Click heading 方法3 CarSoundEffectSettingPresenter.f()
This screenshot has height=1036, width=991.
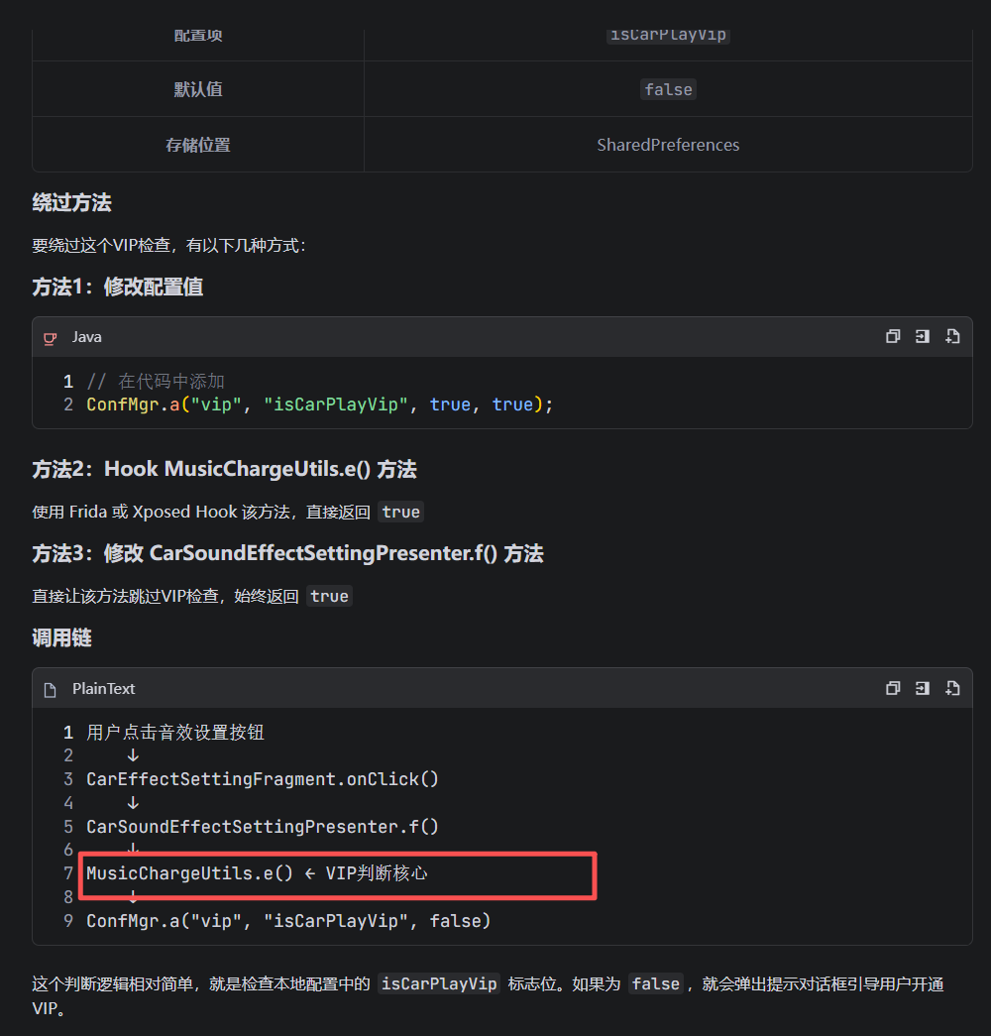[287, 553]
